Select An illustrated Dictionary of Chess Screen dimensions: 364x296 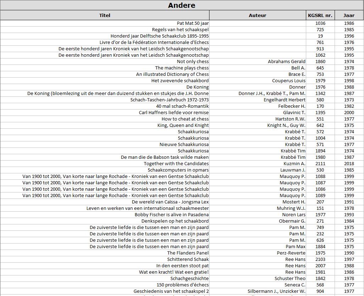tap(172, 74)
